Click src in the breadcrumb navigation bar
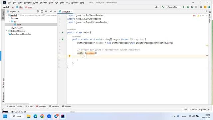This screenshot has width=213, height=120. click(x=13, y=7)
